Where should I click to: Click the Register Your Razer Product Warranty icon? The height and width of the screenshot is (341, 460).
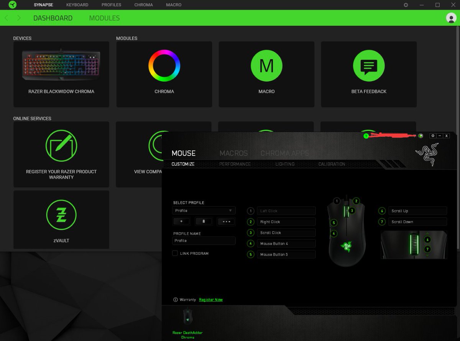[61, 146]
